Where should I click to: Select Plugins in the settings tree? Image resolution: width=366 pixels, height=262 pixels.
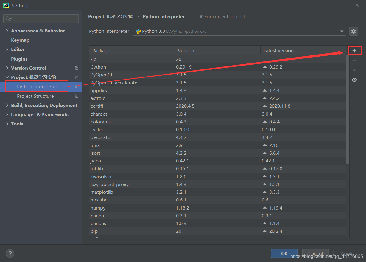pyautogui.click(x=19, y=59)
